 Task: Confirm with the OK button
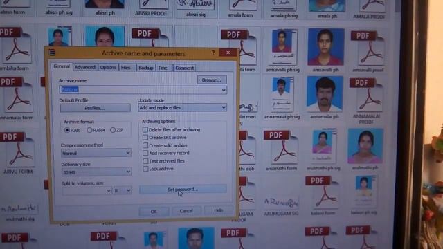154,212
